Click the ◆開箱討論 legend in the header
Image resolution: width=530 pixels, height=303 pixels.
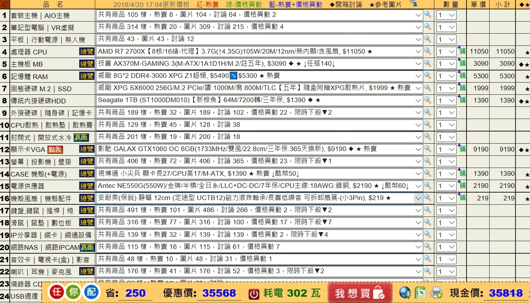click(x=346, y=4)
